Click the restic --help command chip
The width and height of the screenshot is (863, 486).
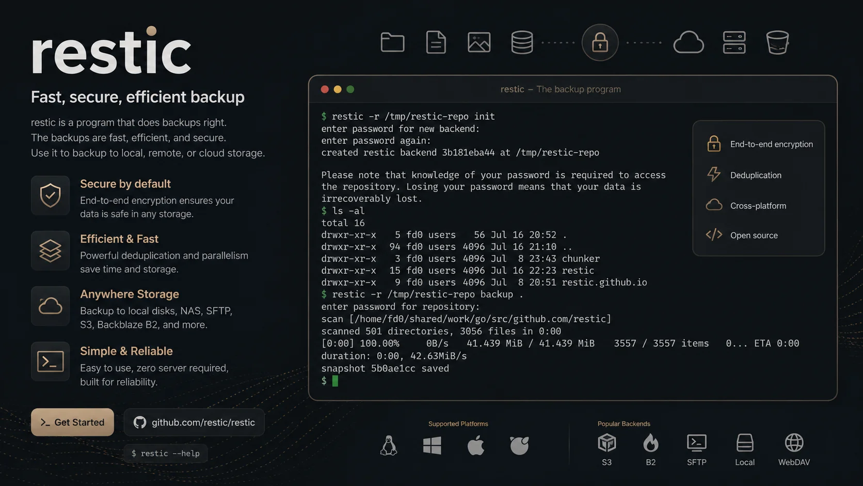166,453
